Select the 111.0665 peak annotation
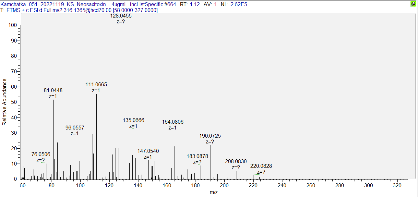The width and height of the screenshot is (418, 197). [x=96, y=85]
